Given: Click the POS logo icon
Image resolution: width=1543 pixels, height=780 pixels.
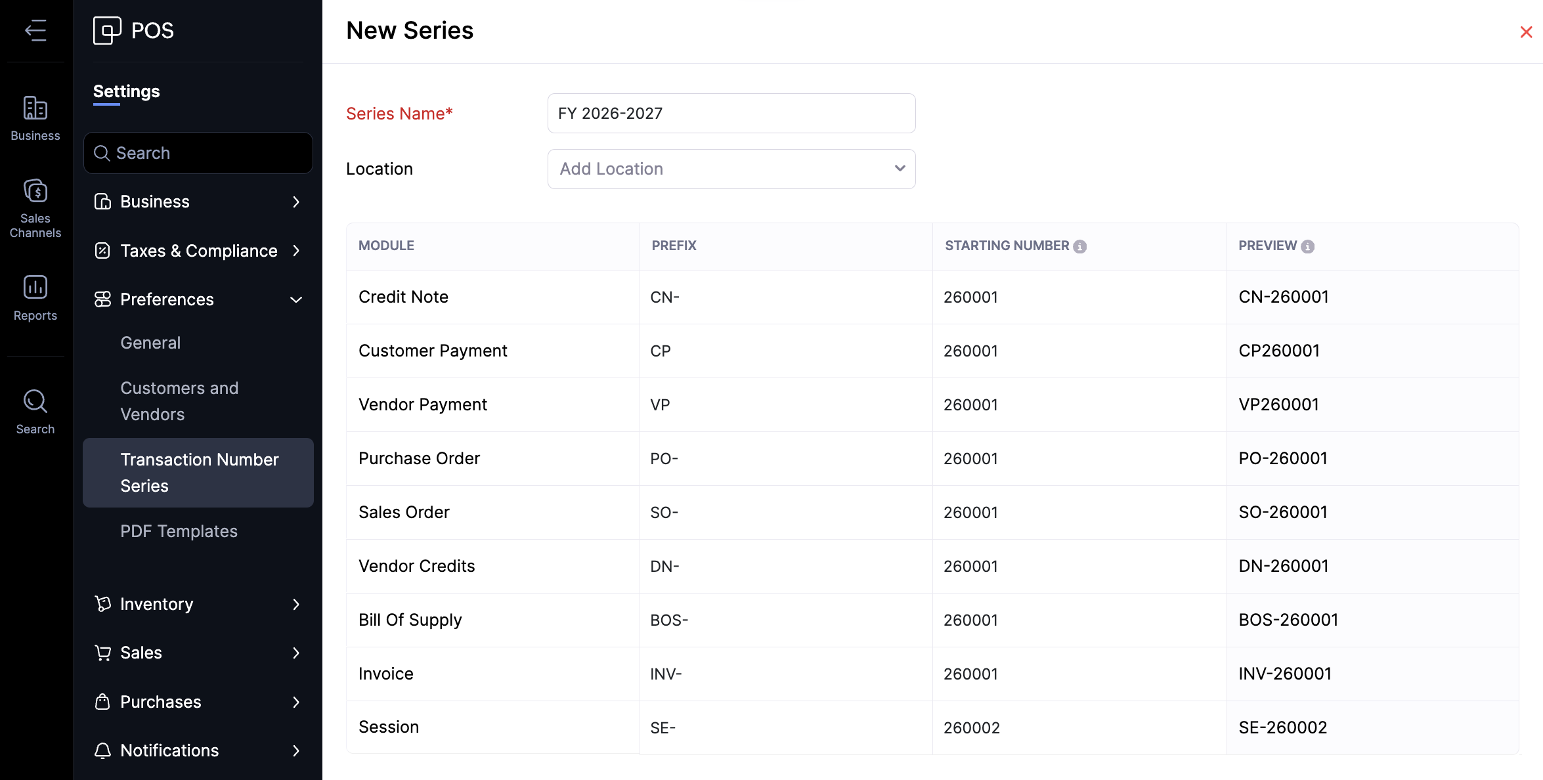Looking at the screenshot, I should 107,30.
